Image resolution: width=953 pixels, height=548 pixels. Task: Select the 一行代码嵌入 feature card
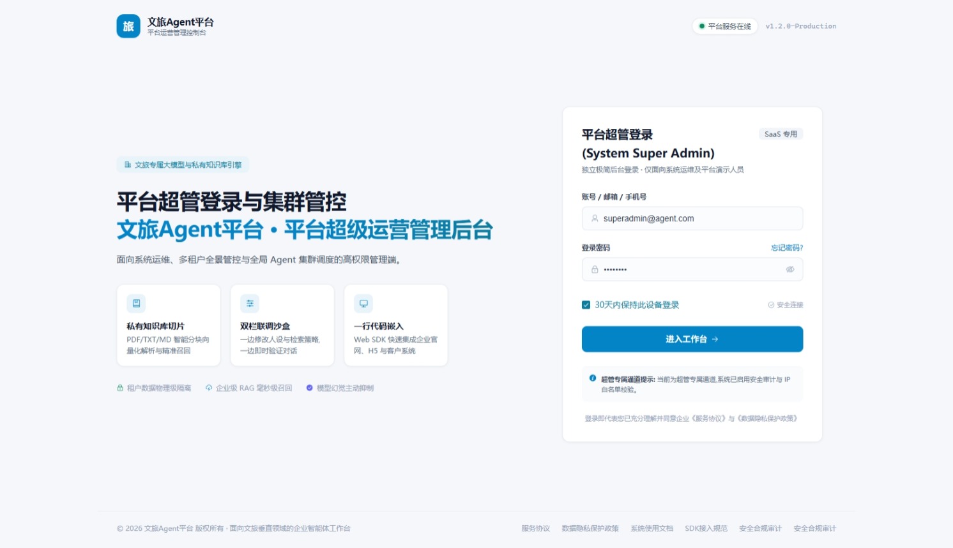coord(396,325)
